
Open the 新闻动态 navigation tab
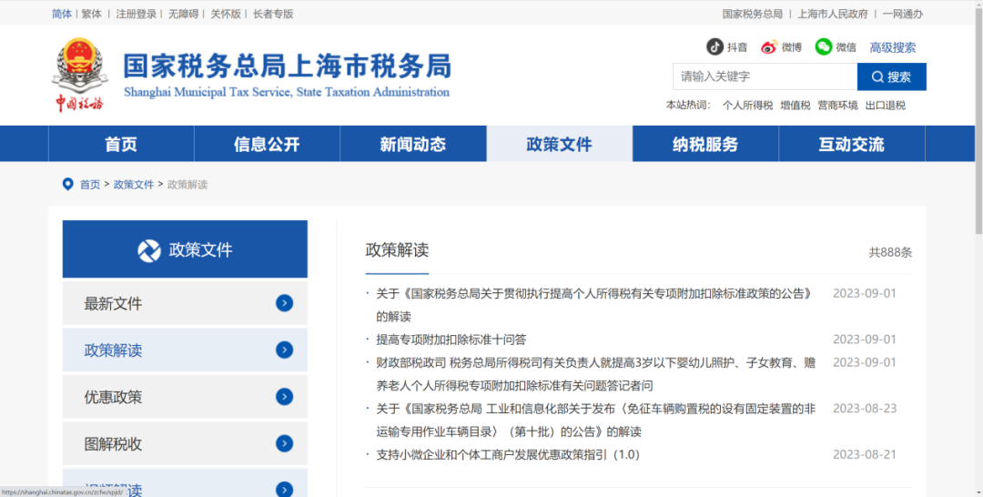tap(413, 144)
